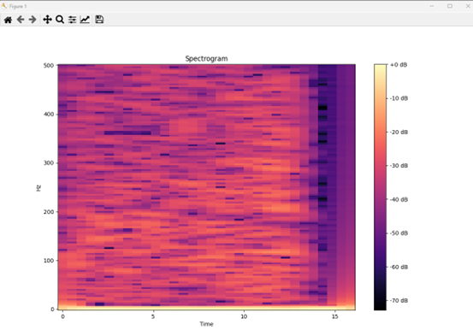Click the 10 x-axis tick label
Image resolution: width=473 pixels, height=336 pixels.
pos(244,316)
